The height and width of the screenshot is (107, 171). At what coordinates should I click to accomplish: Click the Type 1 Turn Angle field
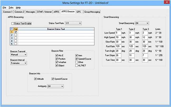(118, 51)
